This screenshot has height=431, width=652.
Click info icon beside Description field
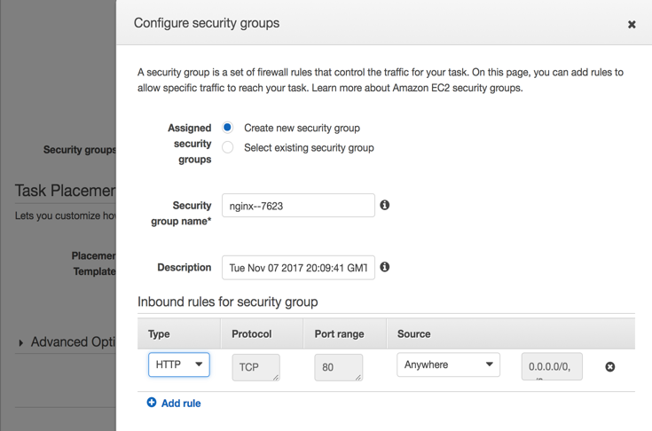[x=385, y=267]
